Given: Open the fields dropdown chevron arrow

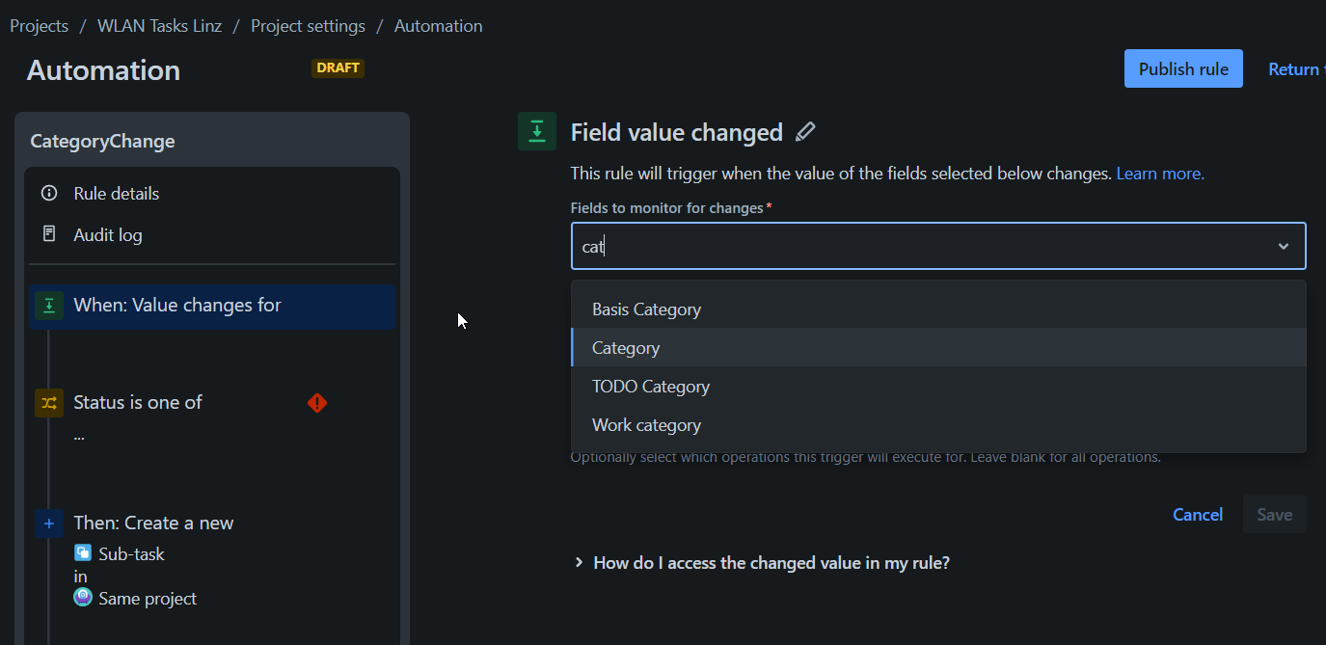Looking at the screenshot, I should 1284,247.
